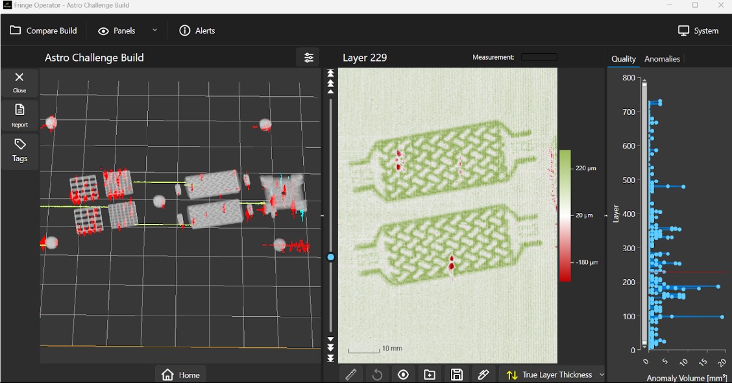Toggle layer overlay visibility eye icon
732x383 pixels.
click(x=404, y=375)
